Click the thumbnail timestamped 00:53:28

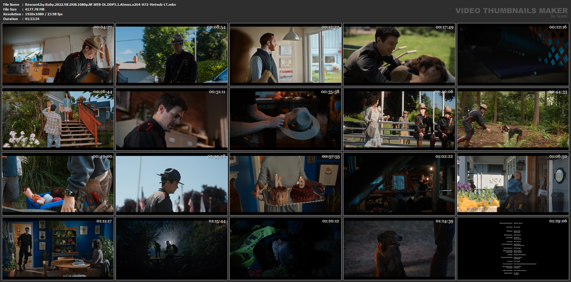click(171, 183)
